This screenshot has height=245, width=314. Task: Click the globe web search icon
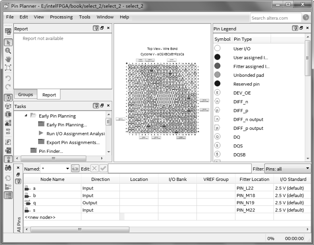tap(306, 17)
